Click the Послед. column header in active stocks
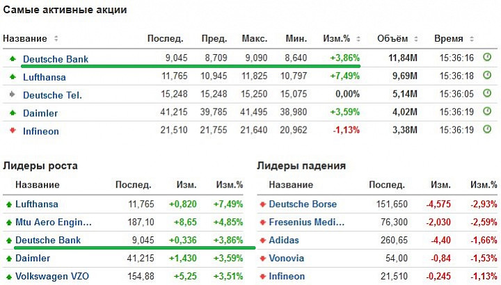501x285 pixels. (x=165, y=39)
